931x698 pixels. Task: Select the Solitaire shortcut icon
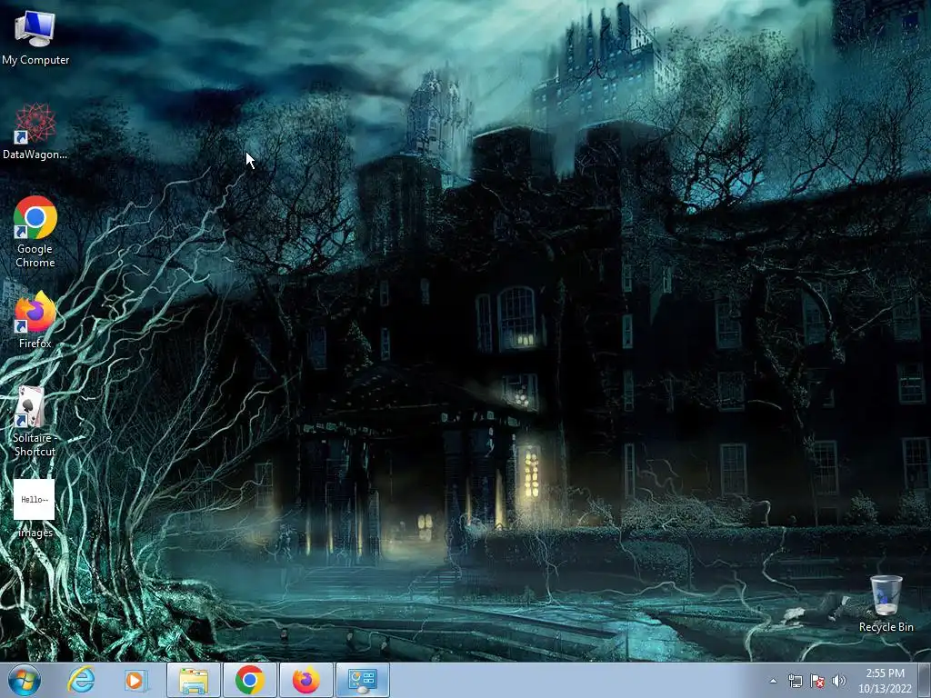pos(35,421)
